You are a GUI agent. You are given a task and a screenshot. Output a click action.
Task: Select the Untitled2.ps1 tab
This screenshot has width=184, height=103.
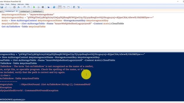(x=10, y=11)
